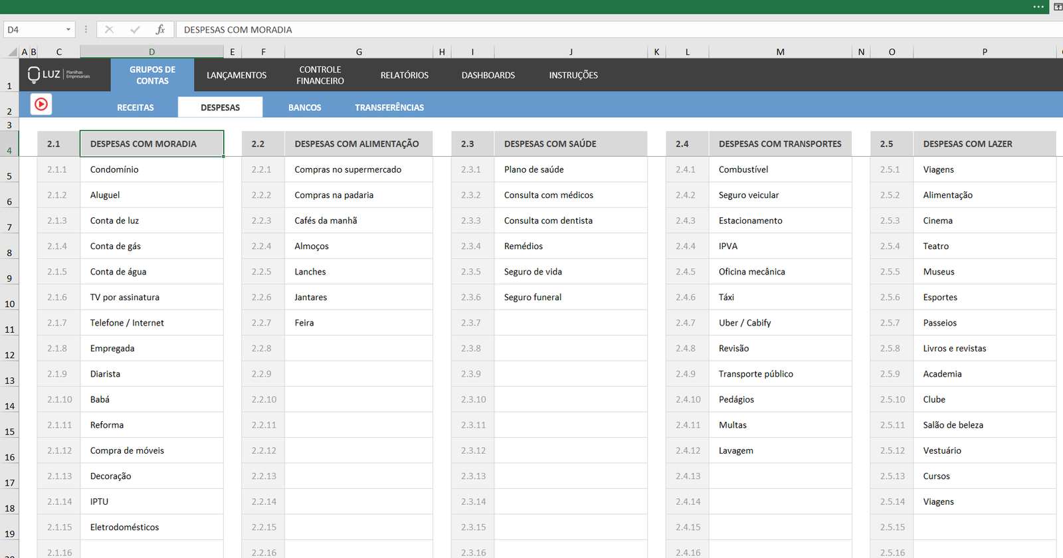This screenshot has width=1063, height=558.
Task: Switch to the RELATÓRIOS tab
Action: [405, 75]
